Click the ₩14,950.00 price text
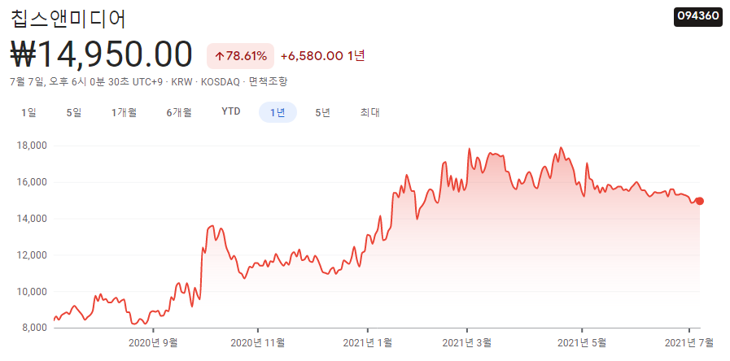 (101, 54)
